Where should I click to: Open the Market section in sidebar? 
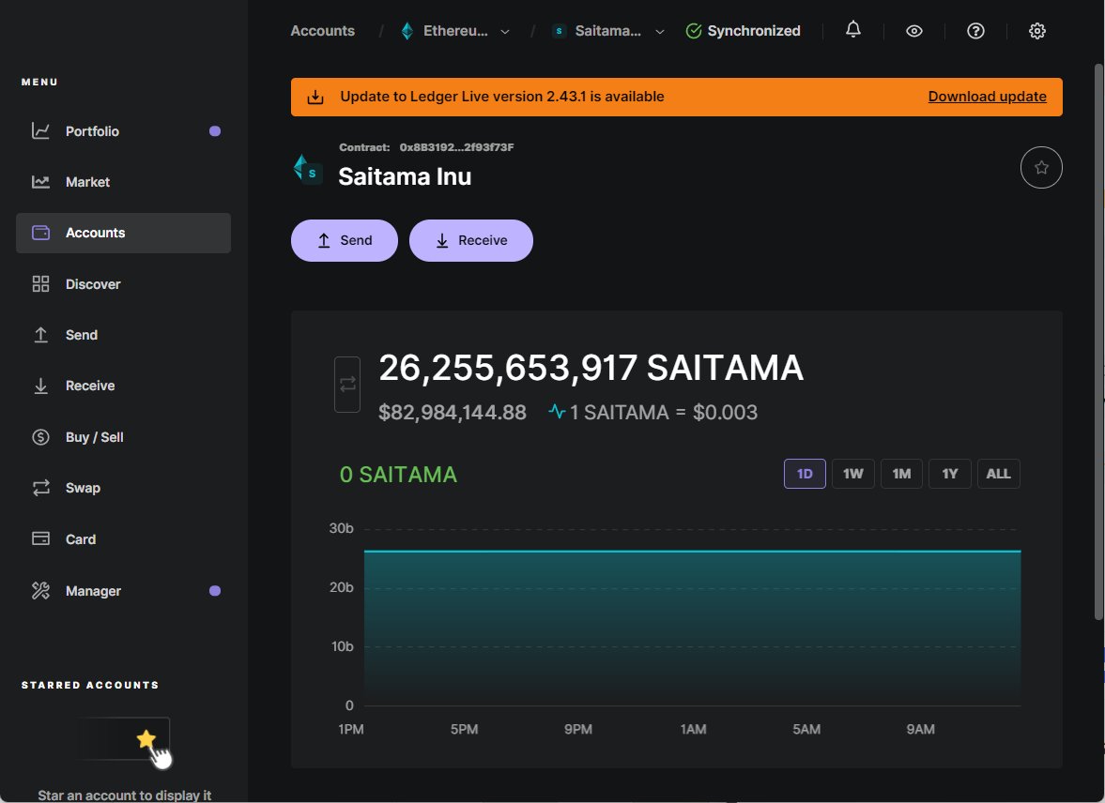click(123, 182)
